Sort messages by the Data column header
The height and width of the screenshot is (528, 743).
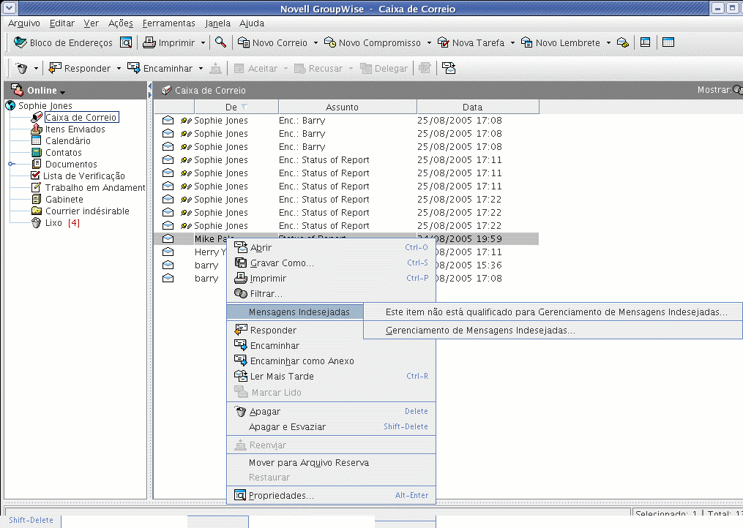[472, 108]
